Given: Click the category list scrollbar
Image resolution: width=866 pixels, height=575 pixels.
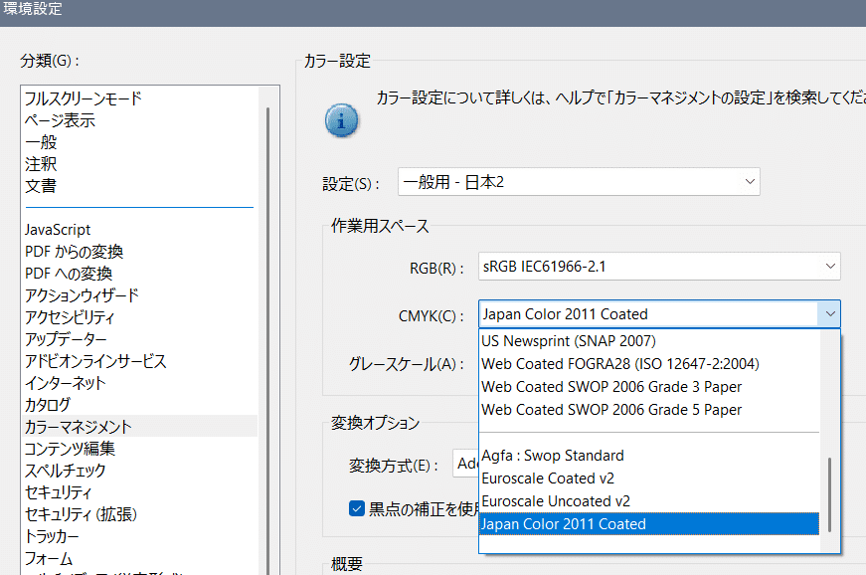Looking at the screenshot, I should [268, 341].
